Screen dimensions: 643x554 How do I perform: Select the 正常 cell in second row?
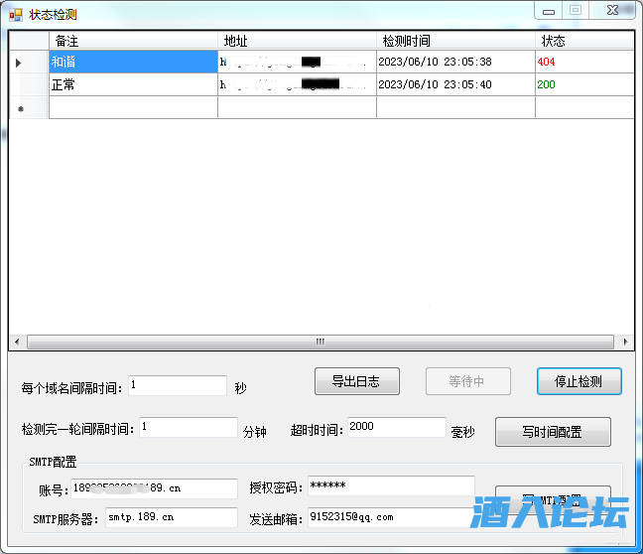[133, 84]
